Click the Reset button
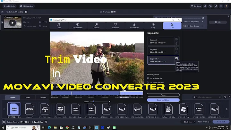The height and width of the screenshot is (130, 231). tap(163, 95)
